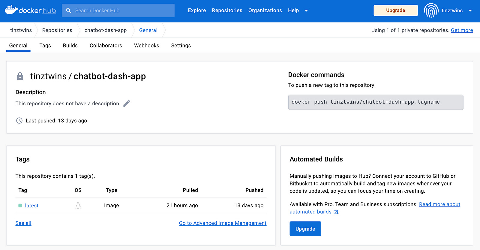Viewport: 480px width, 250px height.
Task: Click 'Using 1 of 1 private repositories' text
Action: tap(410, 30)
